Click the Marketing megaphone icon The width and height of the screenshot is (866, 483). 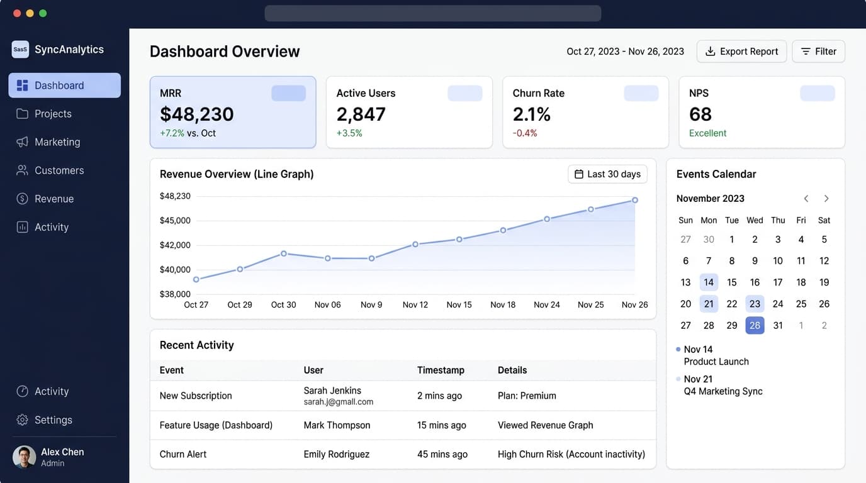click(x=22, y=142)
